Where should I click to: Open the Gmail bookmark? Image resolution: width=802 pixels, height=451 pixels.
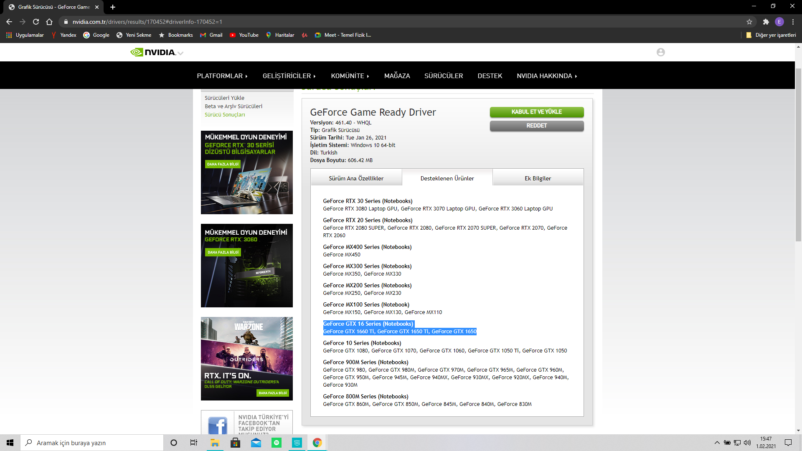coord(211,35)
